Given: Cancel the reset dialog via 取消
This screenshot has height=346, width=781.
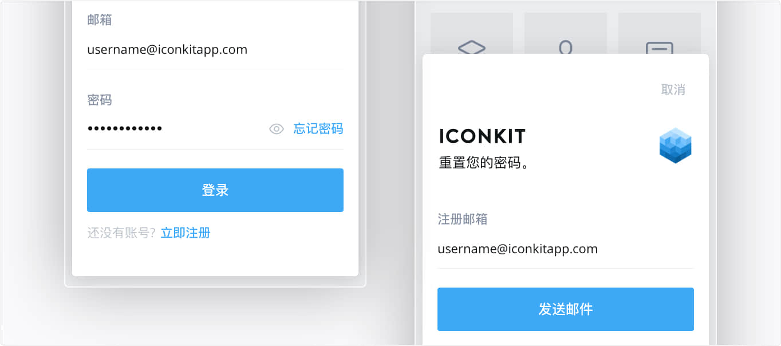Looking at the screenshot, I should click(x=673, y=90).
